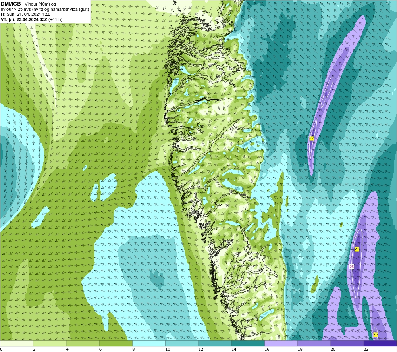
Task: Click the scale tick label 16
Action: pyautogui.click(x=267, y=350)
